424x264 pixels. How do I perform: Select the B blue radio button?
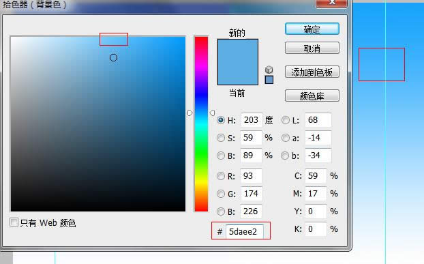221,211
